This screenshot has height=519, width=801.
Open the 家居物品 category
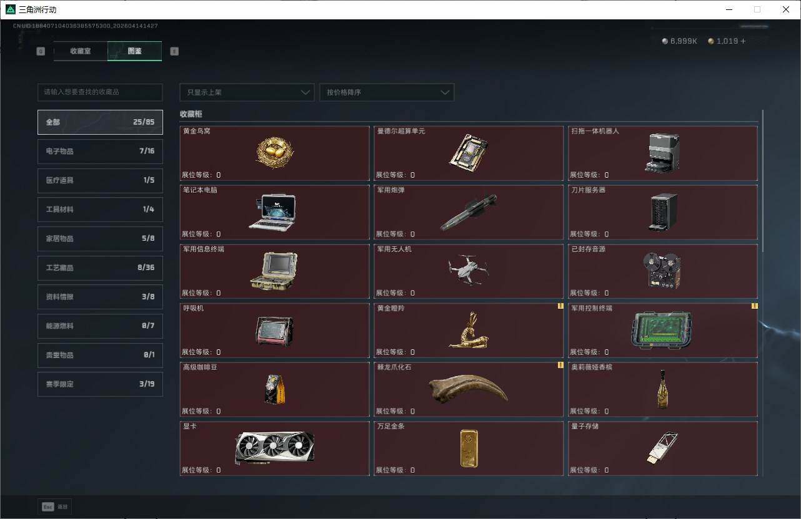click(x=100, y=238)
